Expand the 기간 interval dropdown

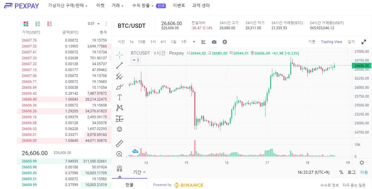[x=137, y=172]
